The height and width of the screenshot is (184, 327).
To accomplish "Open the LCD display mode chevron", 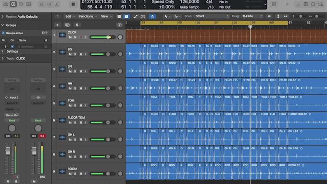I will [x=265, y=4].
